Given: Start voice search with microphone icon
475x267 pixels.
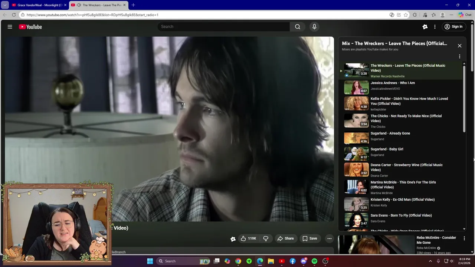Looking at the screenshot, I should click(314, 27).
